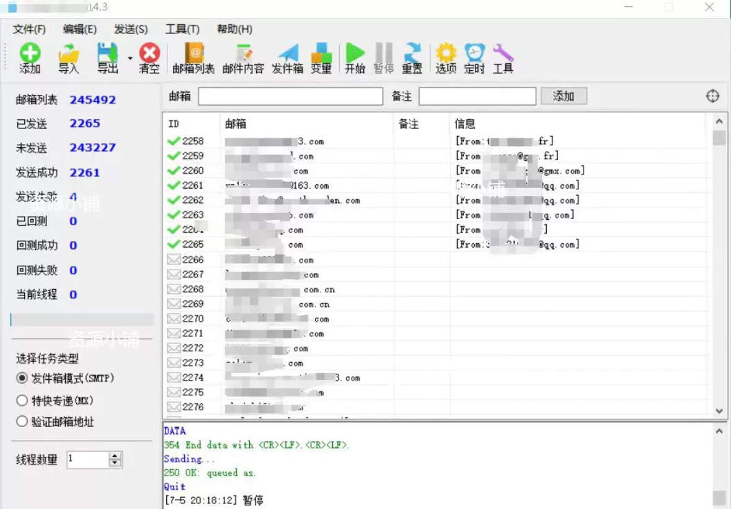This screenshot has width=731, height=509.
Task: Click the 添加 button next to 备注 field
Action: click(564, 96)
